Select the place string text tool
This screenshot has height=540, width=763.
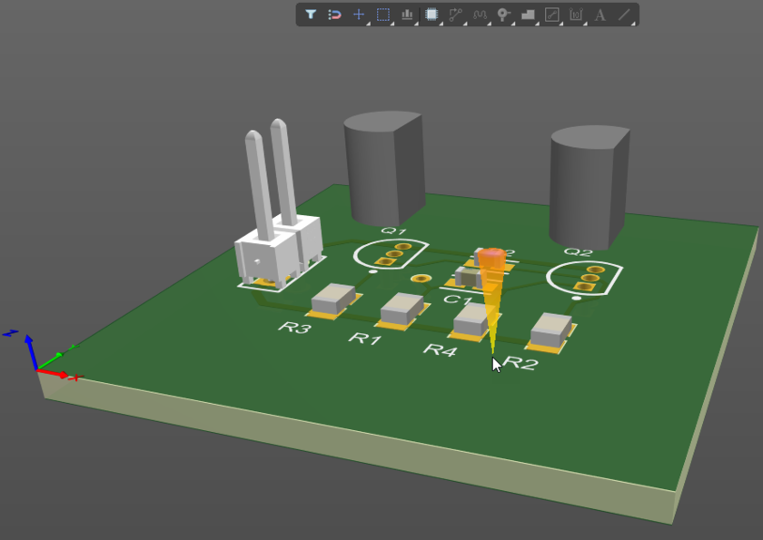pyautogui.click(x=599, y=14)
